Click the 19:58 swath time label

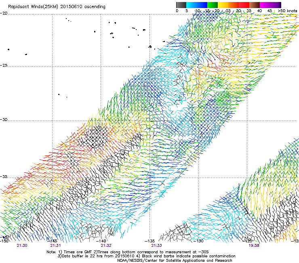[254, 246]
